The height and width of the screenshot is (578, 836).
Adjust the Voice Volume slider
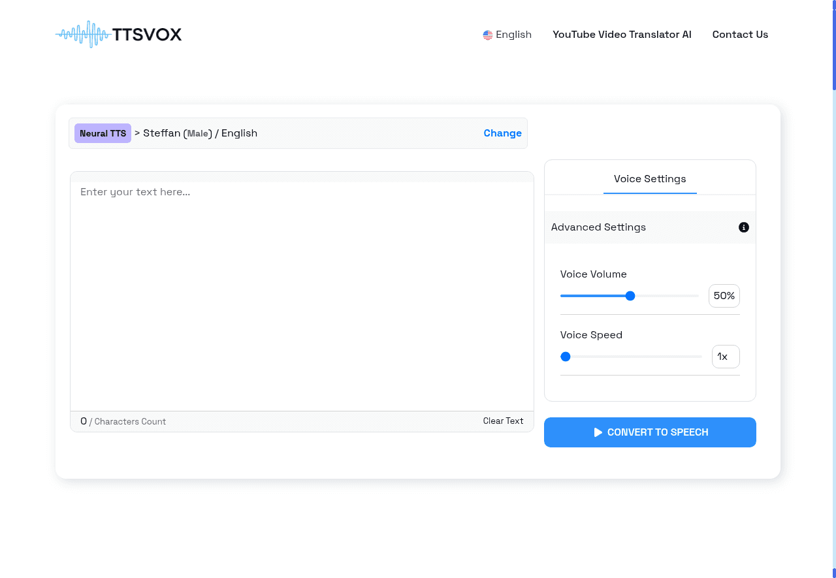[x=630, y=295]
